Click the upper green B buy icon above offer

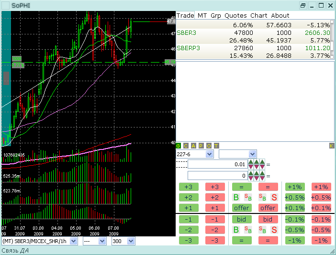[236, 197]
